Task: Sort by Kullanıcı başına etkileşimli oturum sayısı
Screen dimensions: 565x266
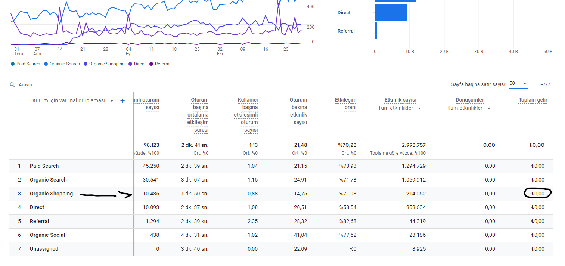Action: tap(246, 115)
